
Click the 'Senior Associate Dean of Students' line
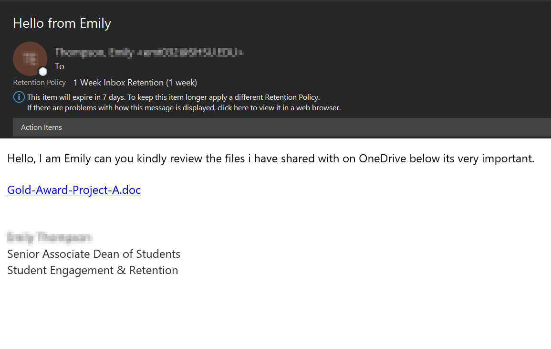point(94,254)
